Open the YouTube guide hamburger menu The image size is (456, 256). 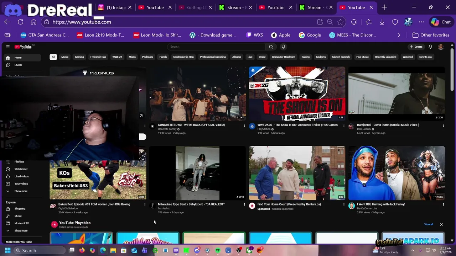pyautogui.click(x=8, y=47)
